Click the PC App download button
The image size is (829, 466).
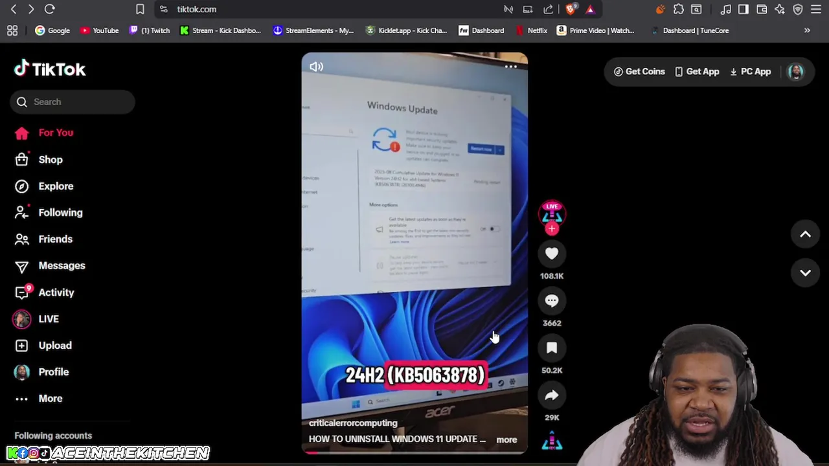[750, 72]
